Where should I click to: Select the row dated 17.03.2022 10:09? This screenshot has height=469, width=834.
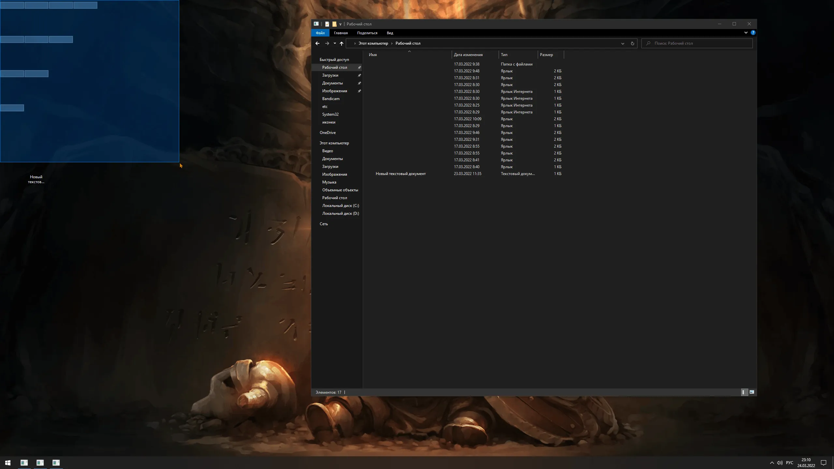coord(465,119)
